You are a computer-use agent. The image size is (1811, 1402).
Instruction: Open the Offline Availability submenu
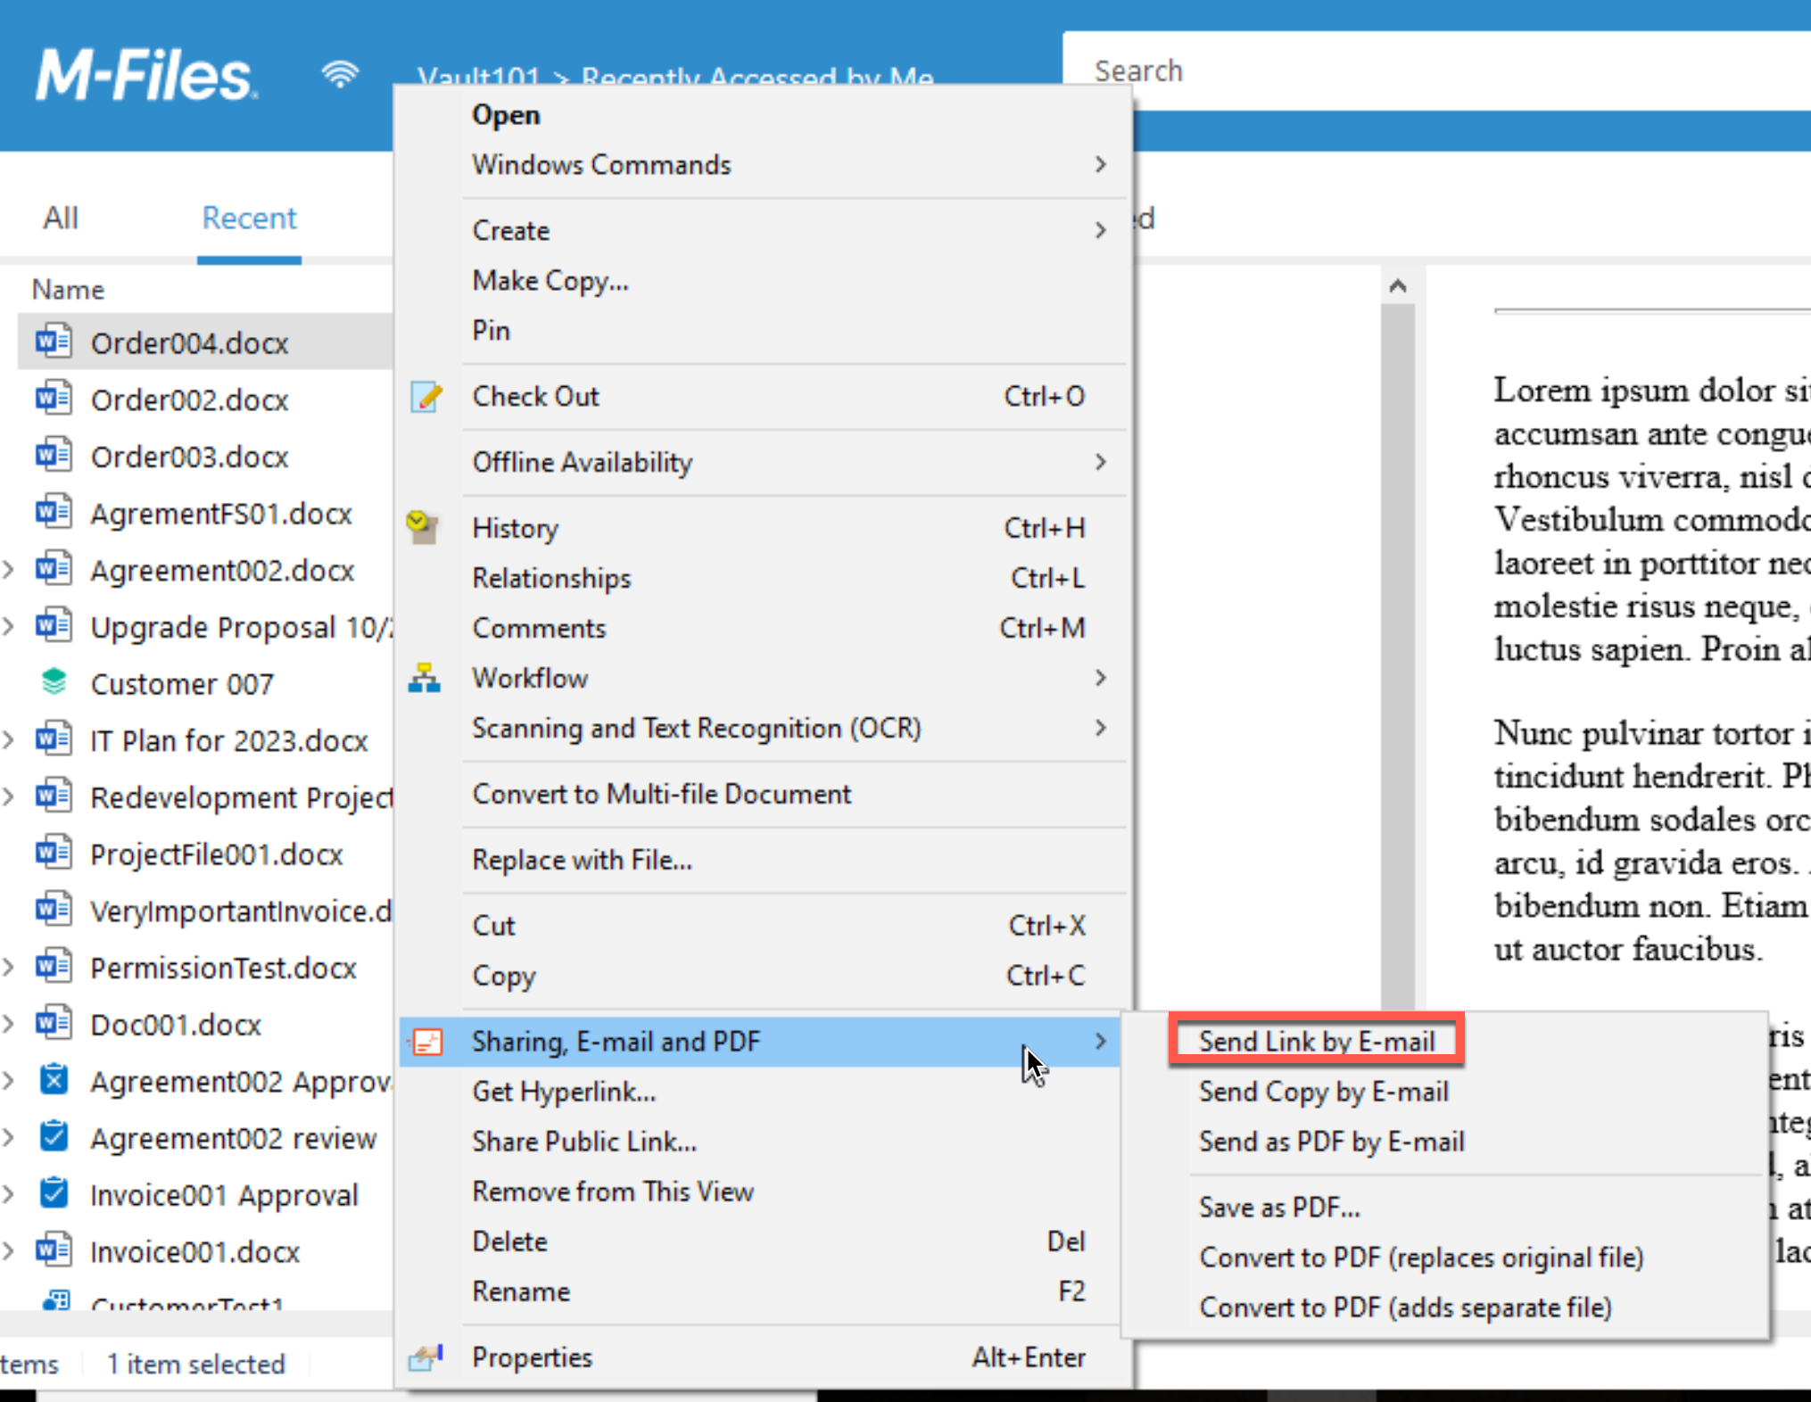point(763,463)
